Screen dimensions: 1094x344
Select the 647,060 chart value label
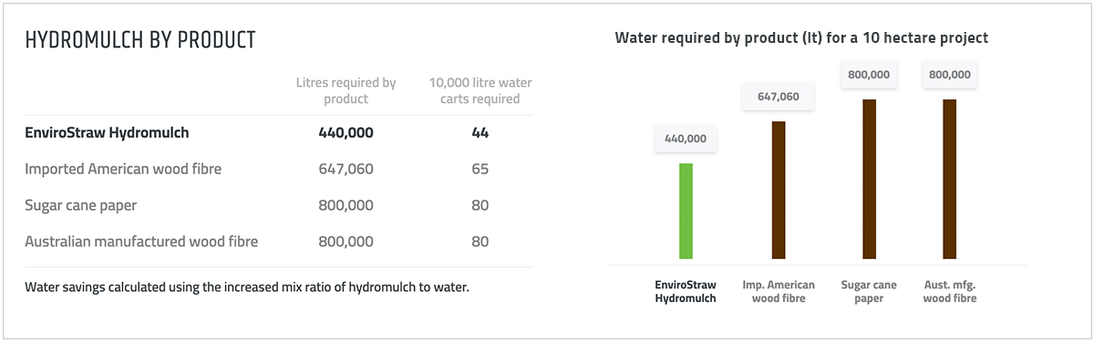778,96
